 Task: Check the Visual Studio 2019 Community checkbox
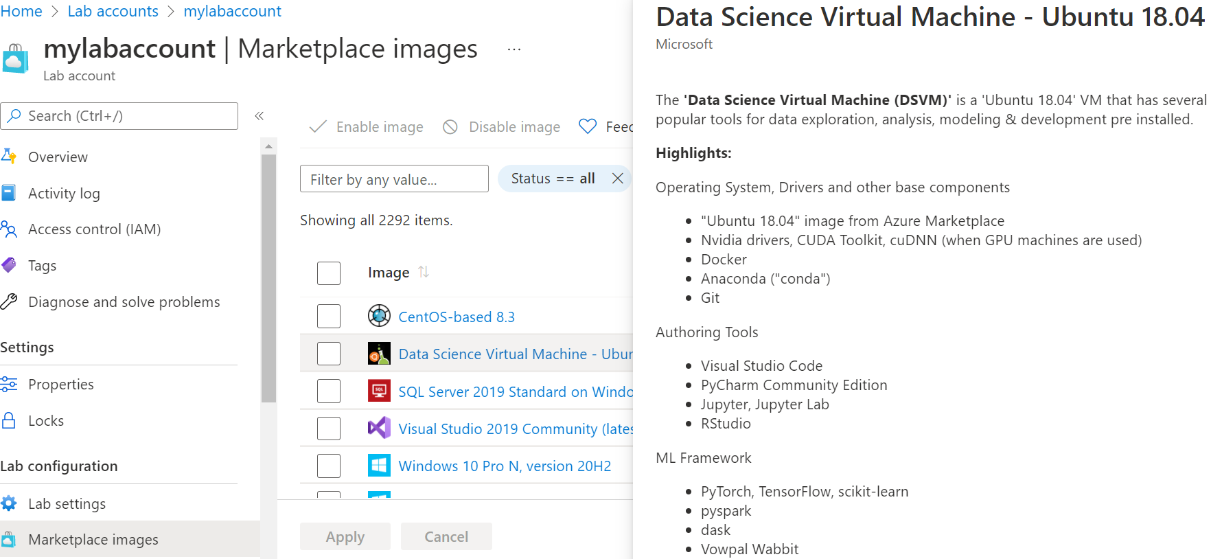pyautogui.click(x=329, y=429)
